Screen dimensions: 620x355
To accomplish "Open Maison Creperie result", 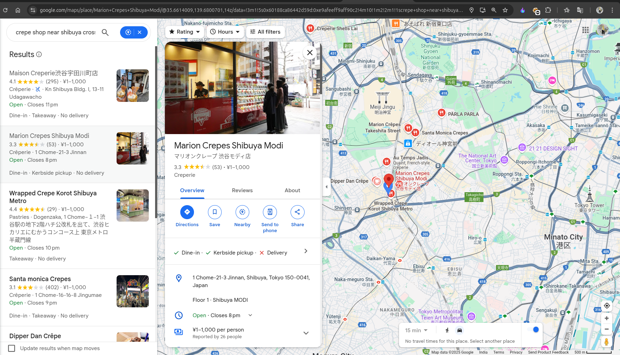I will 78,94.
